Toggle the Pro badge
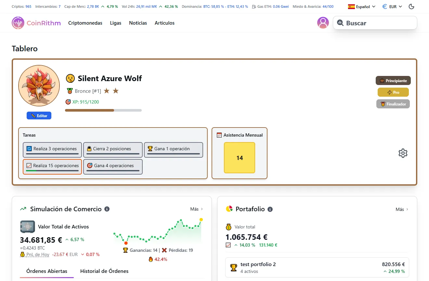This screenshot has width=429, height=281. point(393,92)
